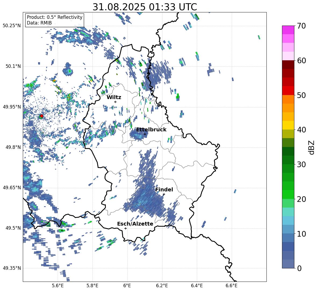Click the red radar site marker
318x291 pixels.
click(42, 116)
